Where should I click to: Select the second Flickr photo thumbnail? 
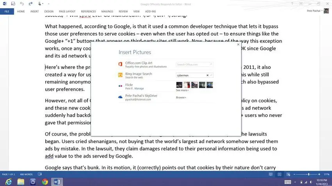(187, 85)
